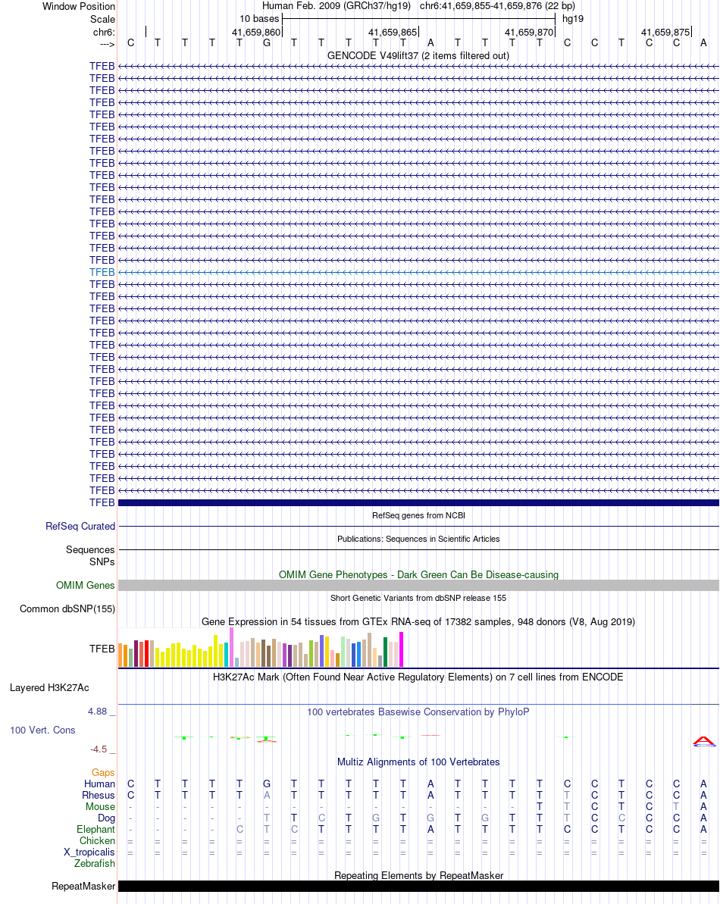Click the 41,659,865 ruler position
This screenshot has height=904, width=720.
pos(393,33)
